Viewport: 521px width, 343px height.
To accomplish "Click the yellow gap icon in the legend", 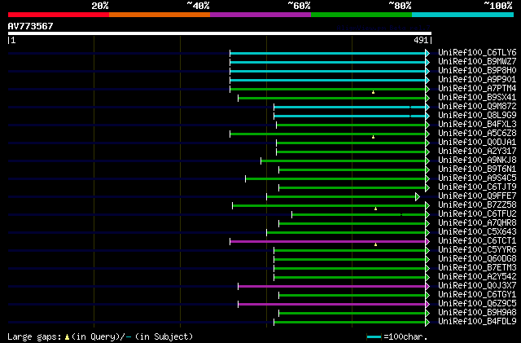I will pos(67,337).
